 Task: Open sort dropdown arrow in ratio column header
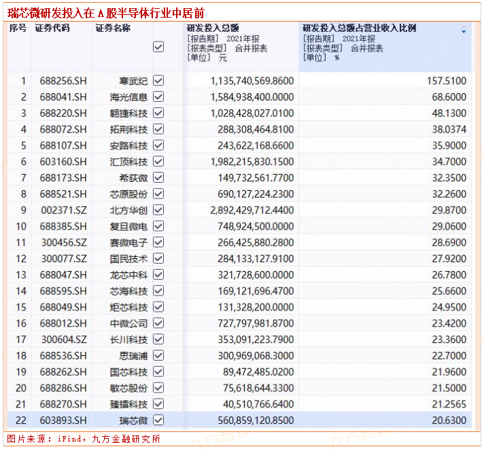[x=464, y=31]
